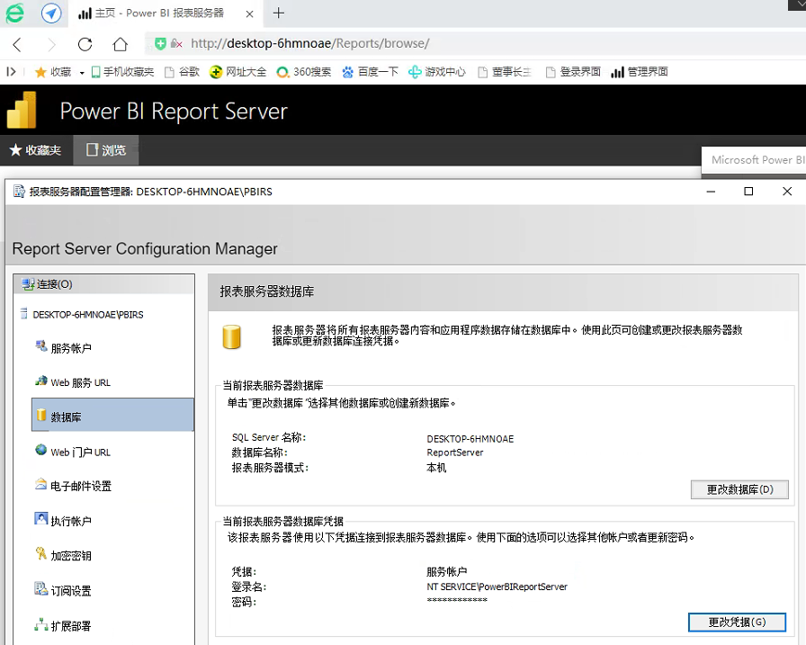Click the Power BI Report Server title
This screenshot has width=806, height=645.
[174, 112]
